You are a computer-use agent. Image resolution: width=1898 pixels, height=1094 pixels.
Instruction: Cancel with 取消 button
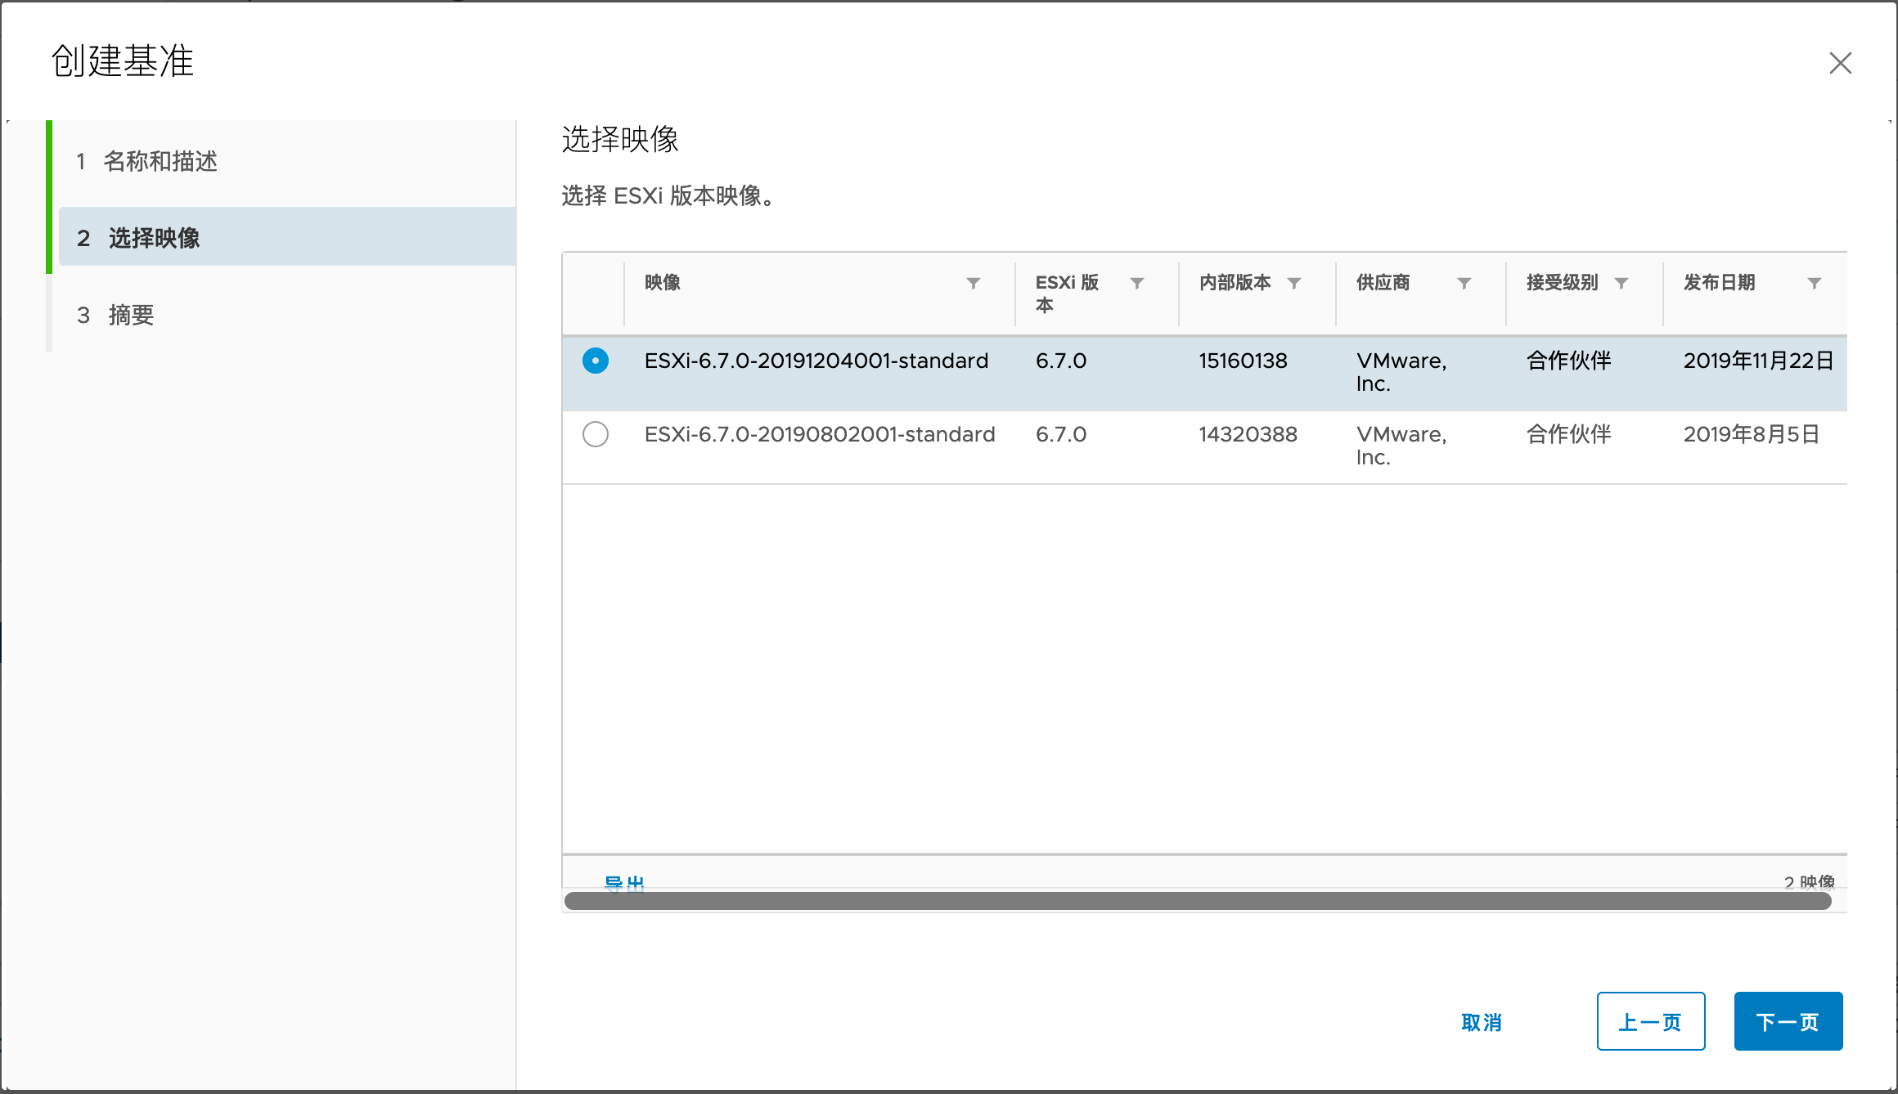[x=1481, y=1022]
